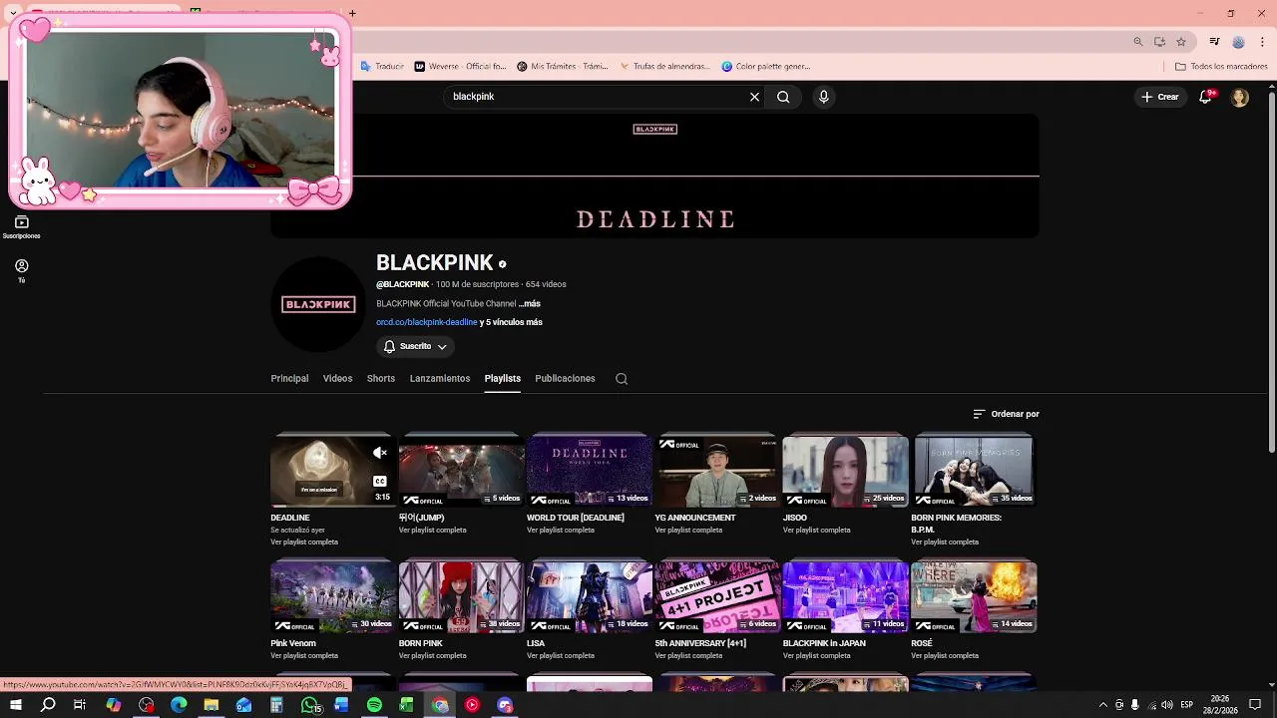The height and width of the screenshot is (718, 1277).
Task: Open Microsoft Edge from the taskbar
Action: click(x=179, y=705)
